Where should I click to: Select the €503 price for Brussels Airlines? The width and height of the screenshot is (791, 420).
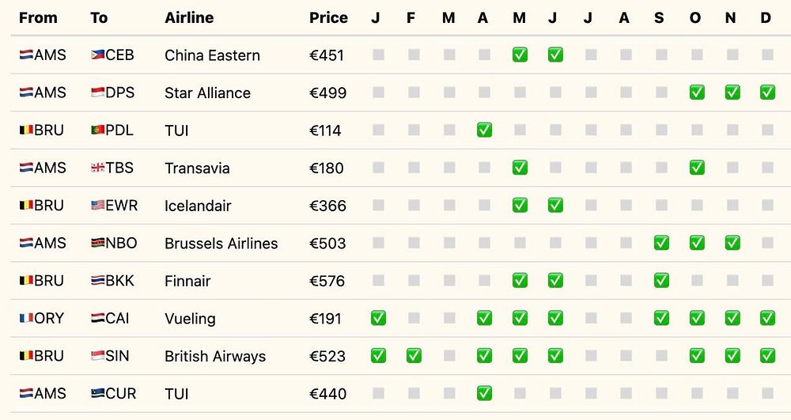pos(327,243)
